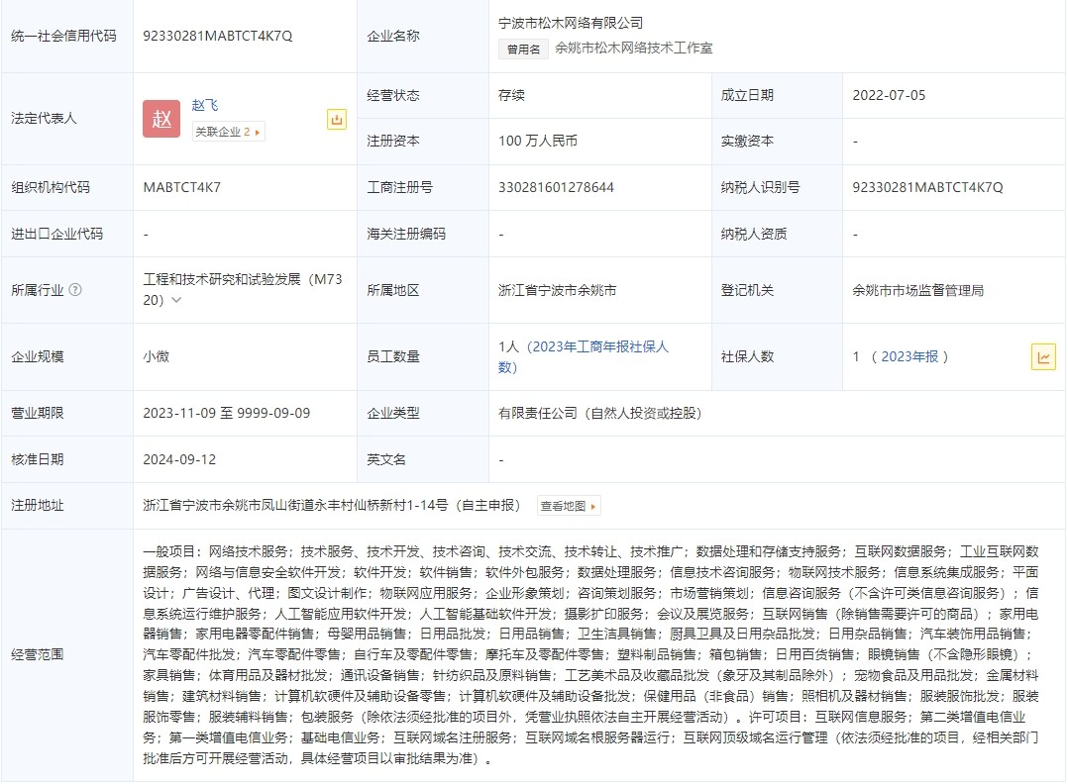Screen dimensions: 1068x784
Task: Click the help icon beside 所属行业
Action: (x=75, y=290)
